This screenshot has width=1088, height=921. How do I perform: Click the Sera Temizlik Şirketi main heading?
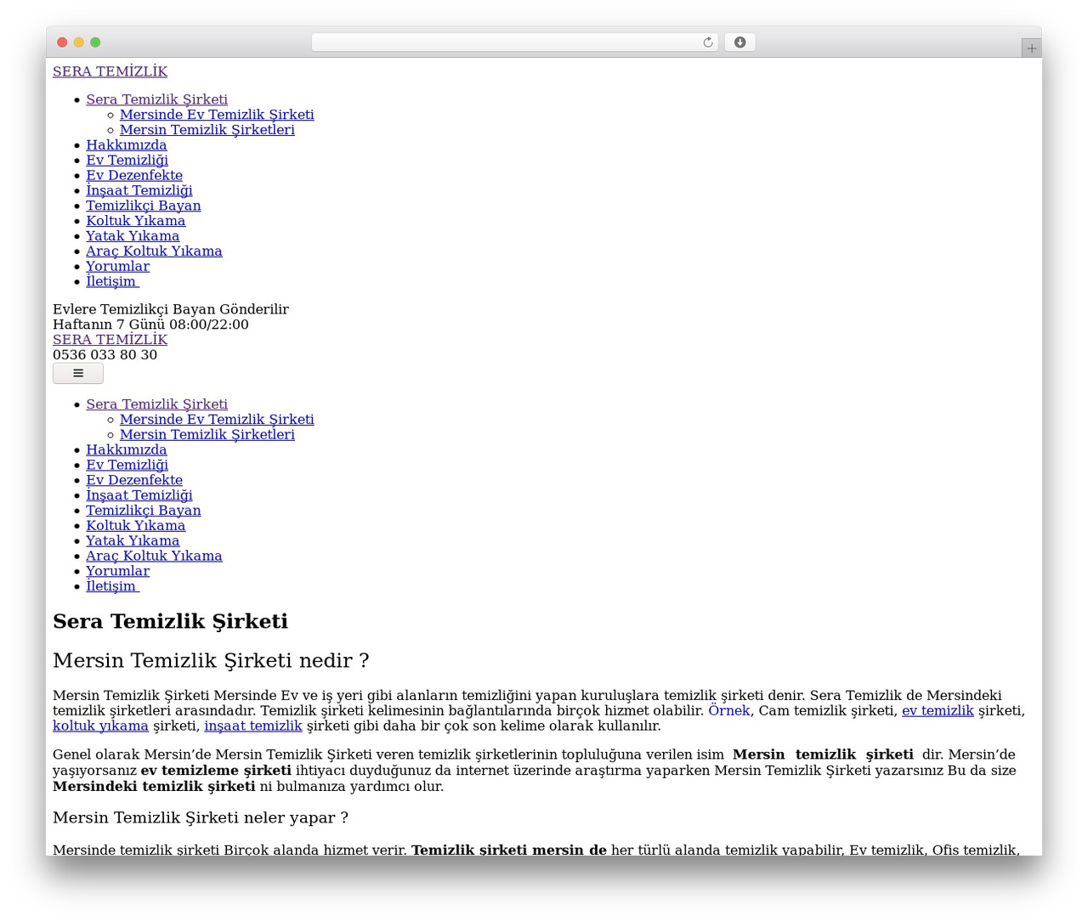point(170,622)
